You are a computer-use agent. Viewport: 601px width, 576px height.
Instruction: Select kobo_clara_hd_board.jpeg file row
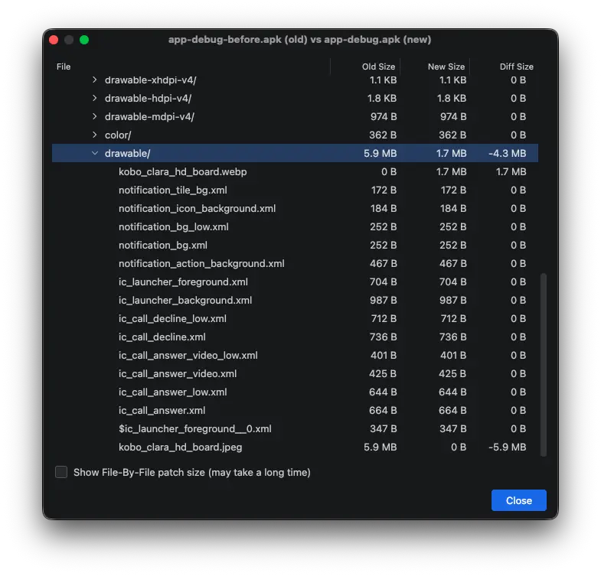180,447
